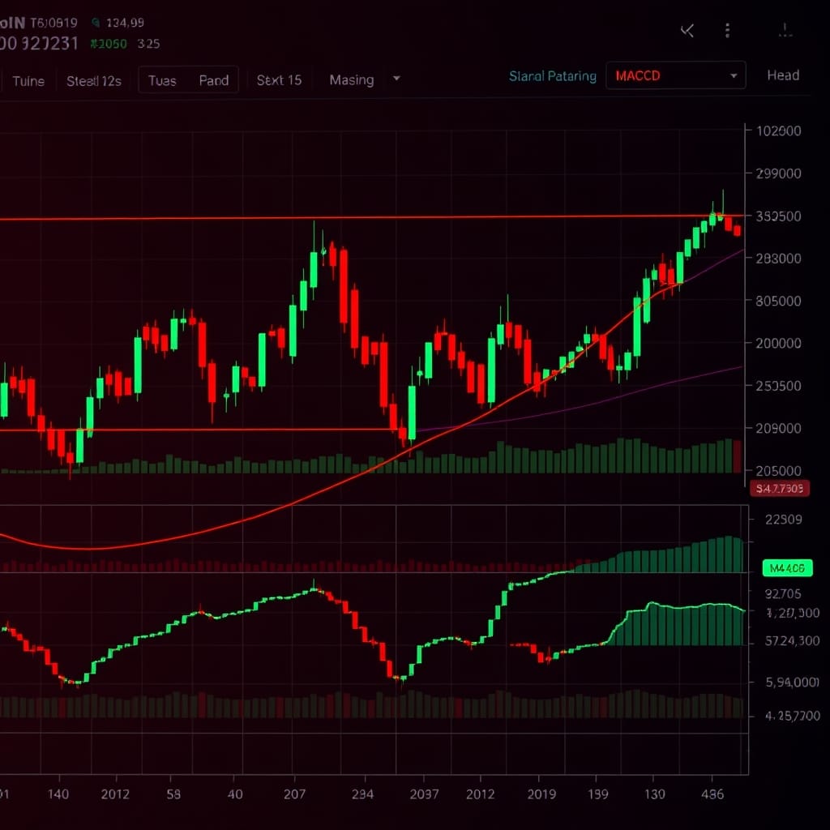Open the dropdown arrow inside MACCD selector
The height and width of the screenshot is (830, 830).
[734, 75]
